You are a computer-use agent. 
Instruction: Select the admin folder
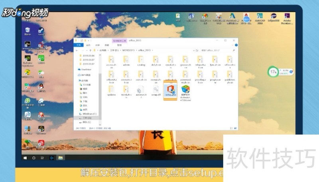point(126,61)
